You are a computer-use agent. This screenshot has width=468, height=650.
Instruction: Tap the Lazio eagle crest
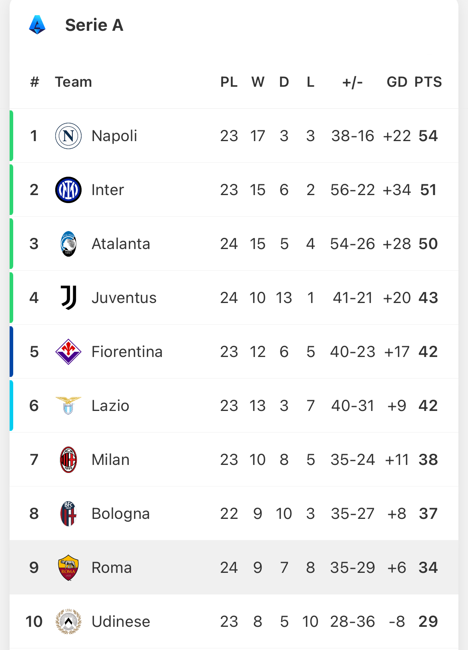tap(68, 406)
